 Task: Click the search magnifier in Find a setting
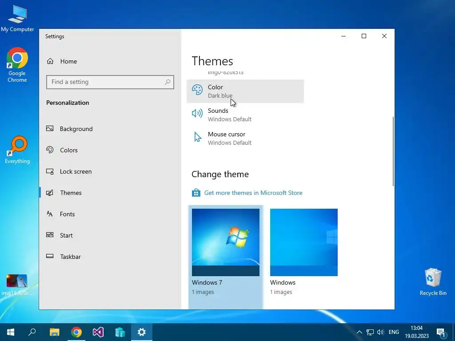point(168,82)
